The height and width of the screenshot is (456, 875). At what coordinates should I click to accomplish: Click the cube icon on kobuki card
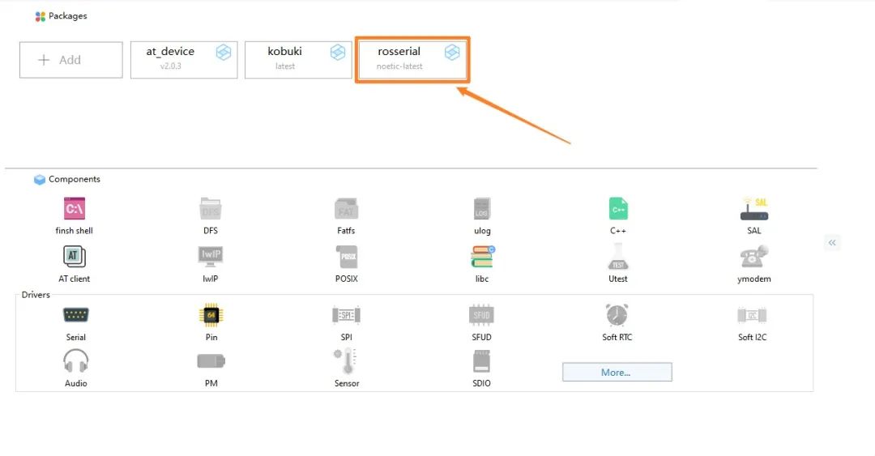coord(338,53)
